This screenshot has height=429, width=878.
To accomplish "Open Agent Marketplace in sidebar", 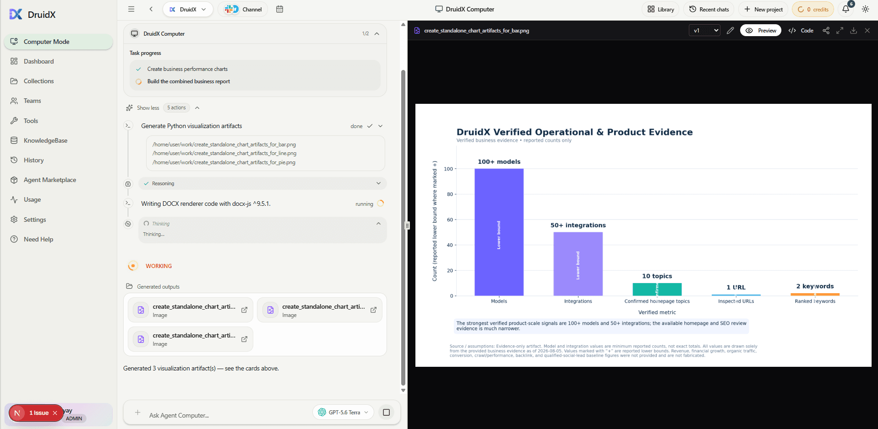I will pyautogui.click(x=58, y=180).
